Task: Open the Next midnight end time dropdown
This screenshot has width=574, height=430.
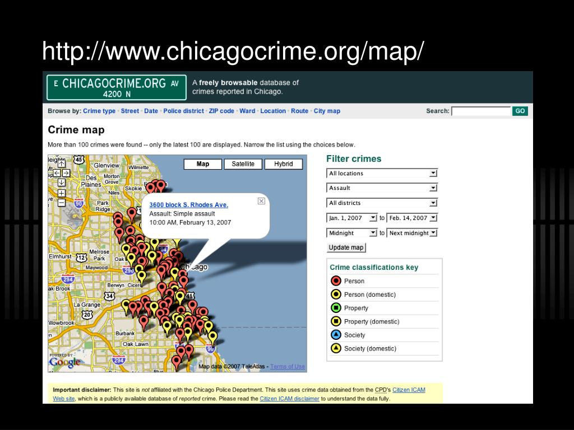Action: (412, 233)
